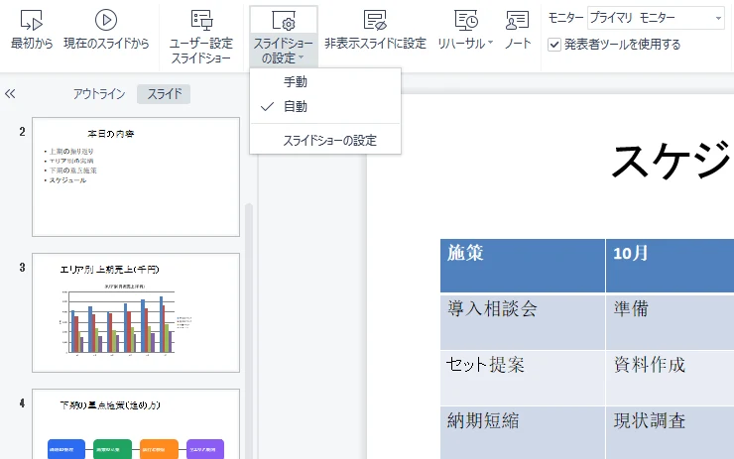Click the slide title スケジ text
This screenshot has height=459, width=734.
pos(673,161)
